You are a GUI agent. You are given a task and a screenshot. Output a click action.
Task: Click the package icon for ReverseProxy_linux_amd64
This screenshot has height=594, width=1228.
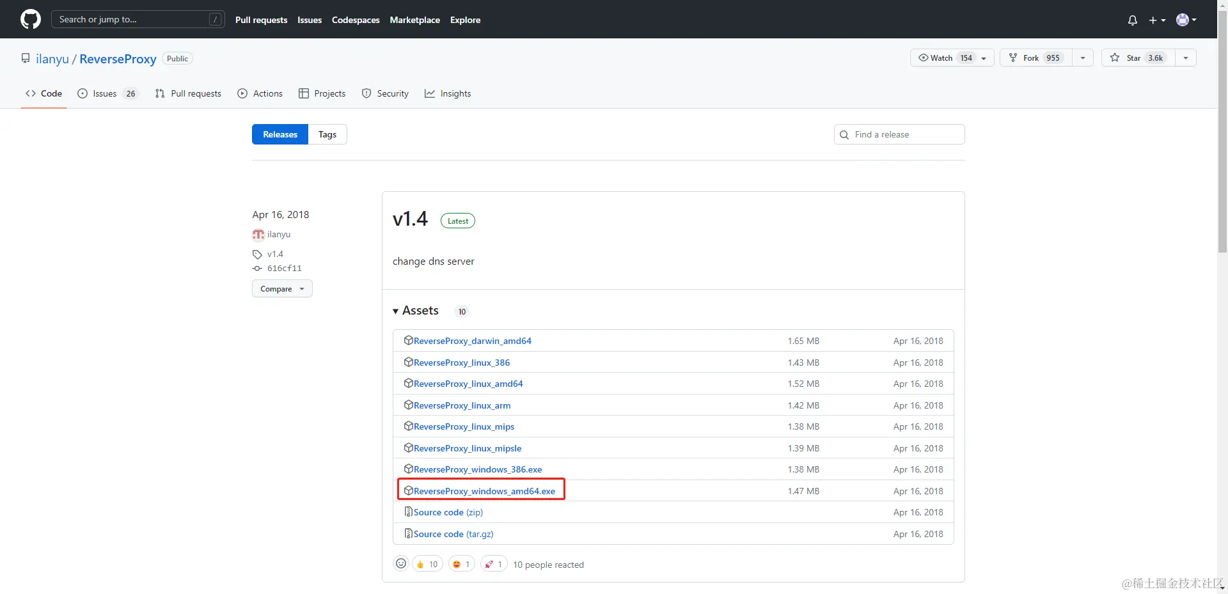click(408, 383)
